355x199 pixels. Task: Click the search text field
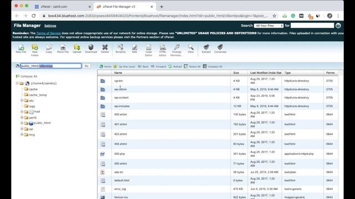[312, 25]
